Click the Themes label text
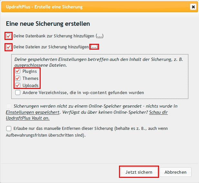199x183 pixels. 30,78
